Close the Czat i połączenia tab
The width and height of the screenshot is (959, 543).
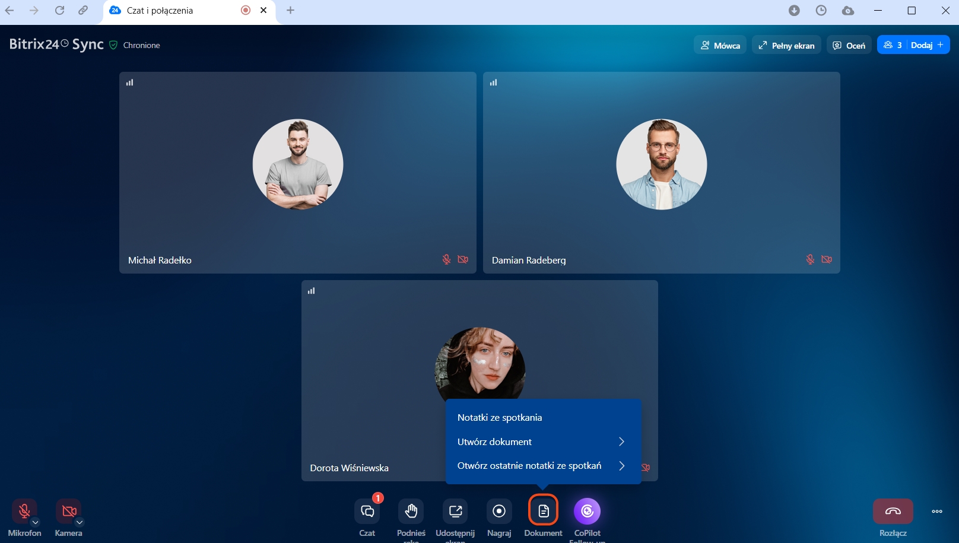263,10
